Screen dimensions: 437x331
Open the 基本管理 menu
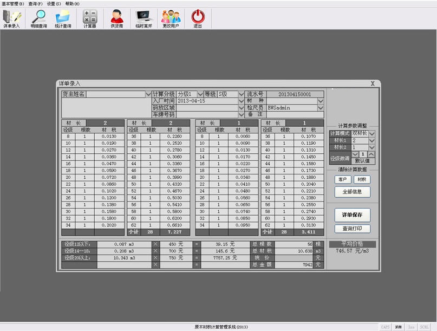point(13,3)
